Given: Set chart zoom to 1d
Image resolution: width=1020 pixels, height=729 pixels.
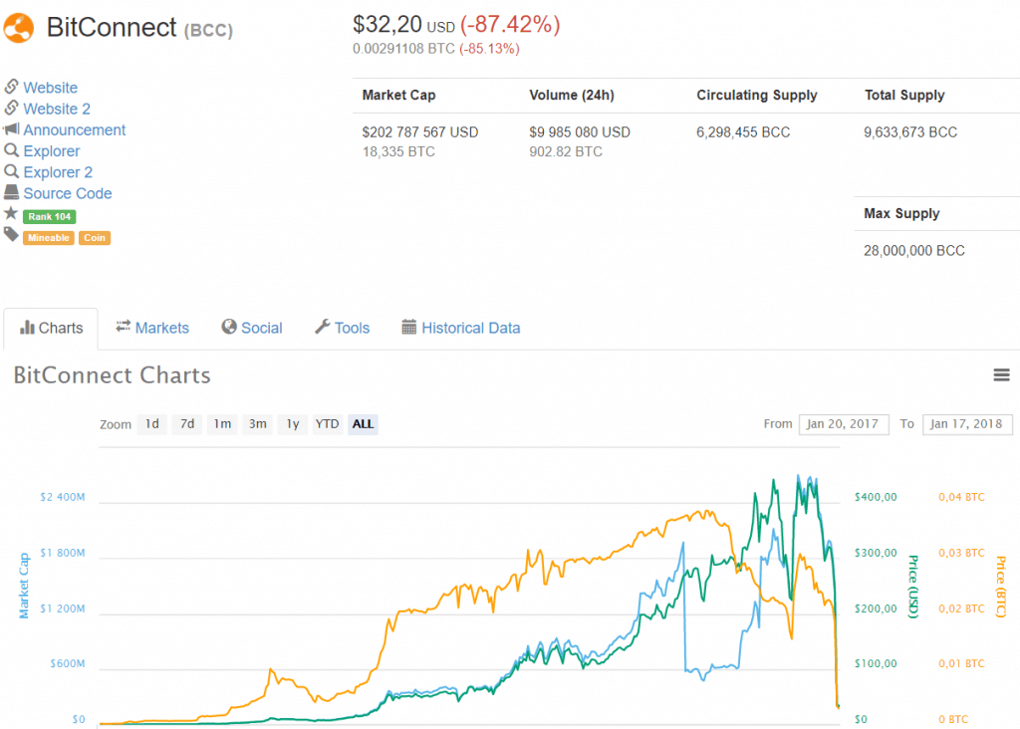Looking at the screenshot, I should [x=151, y=424].
